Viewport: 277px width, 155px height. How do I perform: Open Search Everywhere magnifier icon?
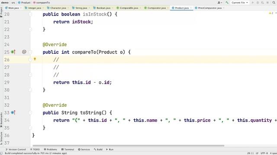pyautogui.click(x=274, y=3)
